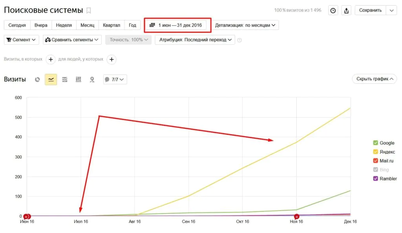
Task: Expand the Атрибуция: Последний переход dropdown
Action: pos(195,40)
